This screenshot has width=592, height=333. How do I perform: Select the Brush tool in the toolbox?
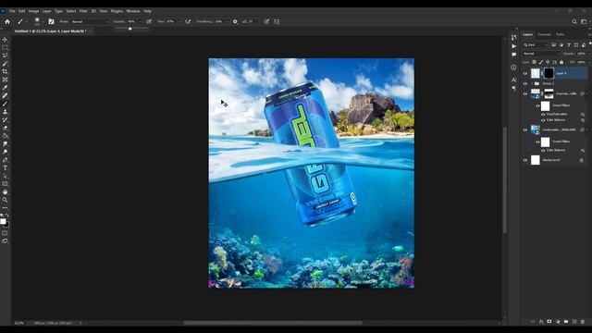[x=5, y=104]
